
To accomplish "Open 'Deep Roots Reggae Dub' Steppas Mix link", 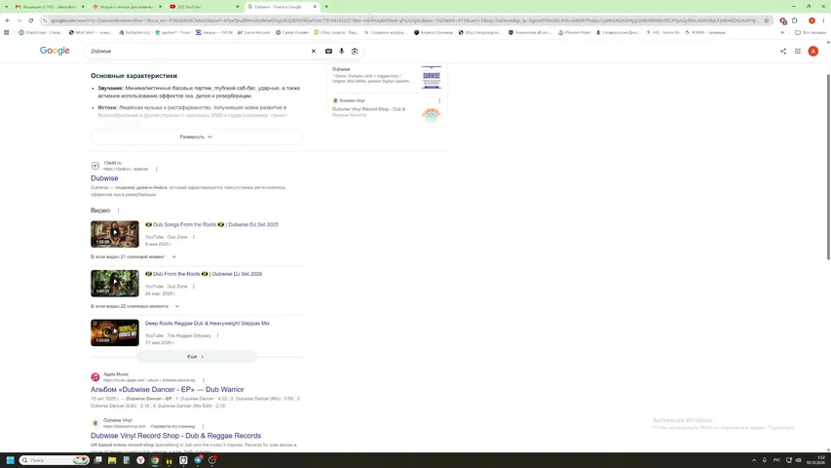I will tap(208, 323).
